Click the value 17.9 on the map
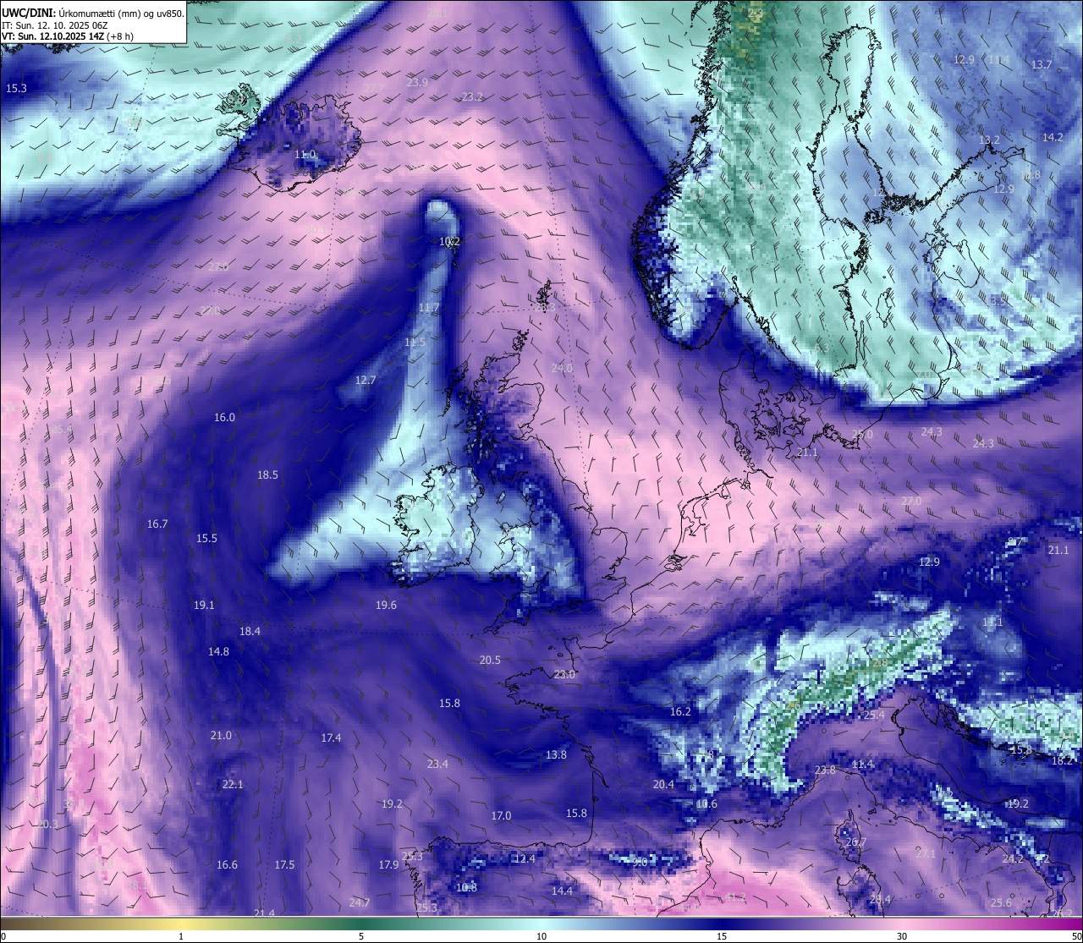This screenshot has height=943, width=1083. tap(388, 864)
